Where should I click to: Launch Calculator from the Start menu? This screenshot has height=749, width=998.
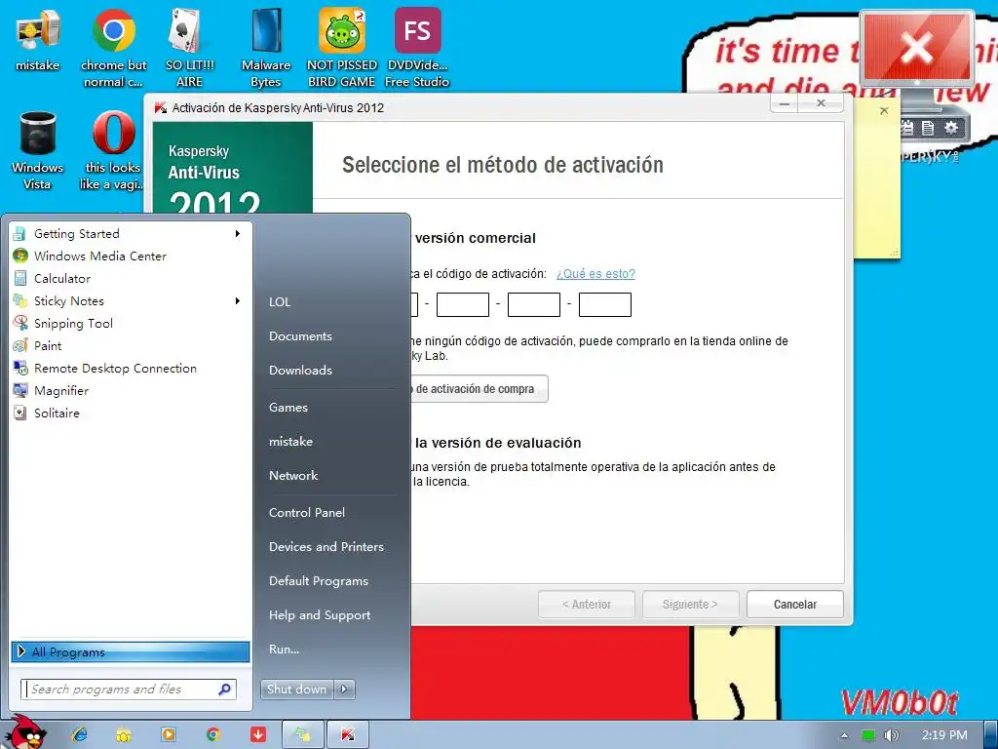128,278
